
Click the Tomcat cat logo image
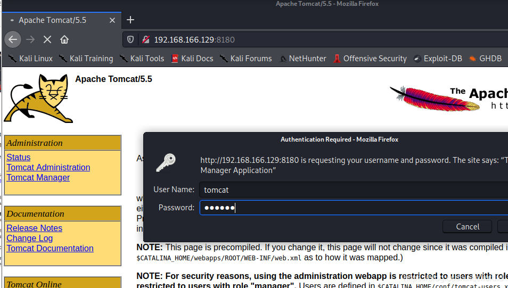tap(38, 98)
